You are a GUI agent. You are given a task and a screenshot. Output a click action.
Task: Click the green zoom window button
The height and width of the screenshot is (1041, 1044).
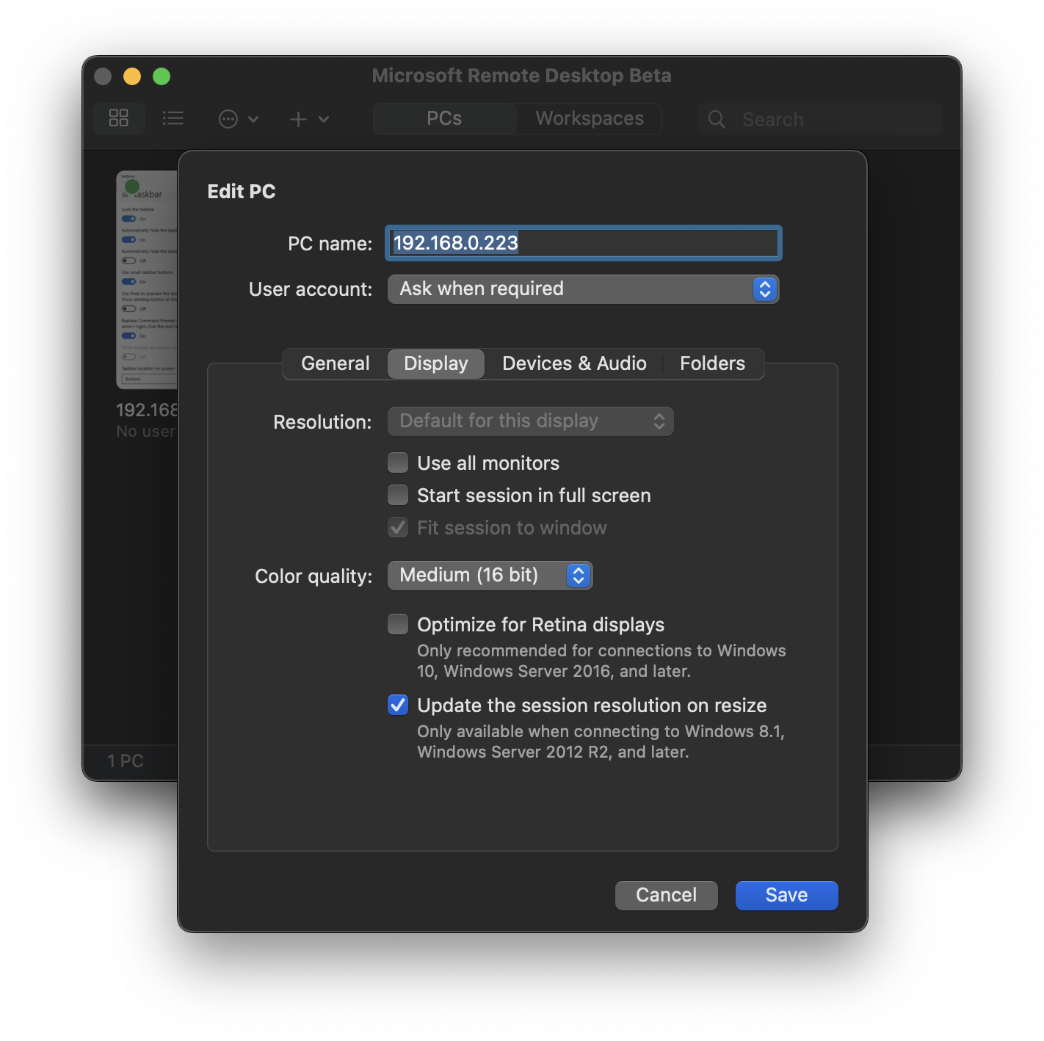click(x=162, y=76)
